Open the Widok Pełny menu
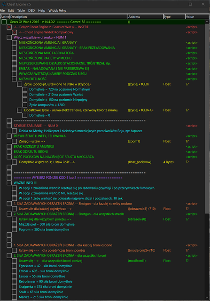 pos(57,10)
